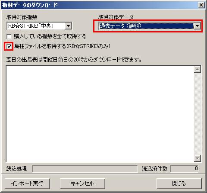Click the 閉じる button

click(x=179, y=183)
